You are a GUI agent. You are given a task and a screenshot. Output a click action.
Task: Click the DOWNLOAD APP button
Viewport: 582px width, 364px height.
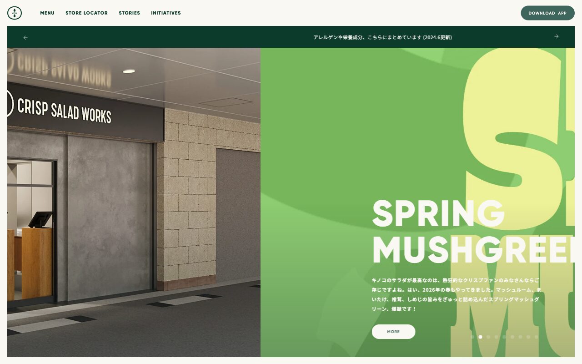[547, 13]
